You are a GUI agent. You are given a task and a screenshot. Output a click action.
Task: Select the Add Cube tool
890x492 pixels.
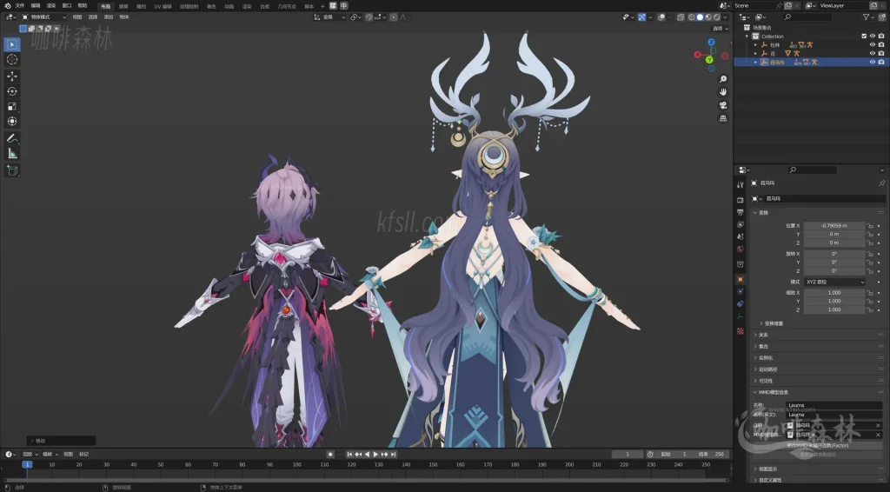click(12, 170)
